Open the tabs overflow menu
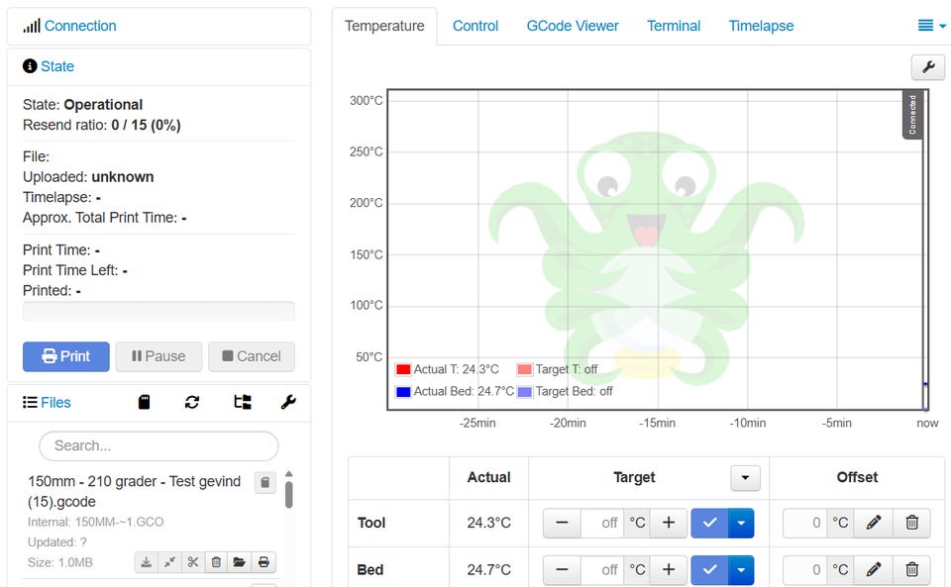 [x=931, y=26]
